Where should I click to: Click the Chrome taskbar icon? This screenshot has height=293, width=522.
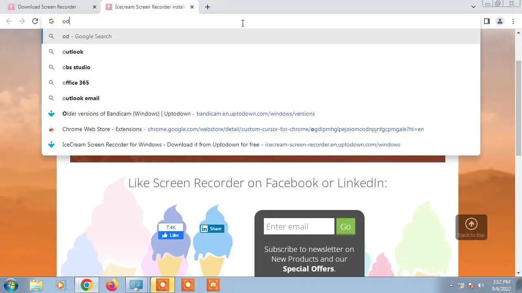tap(86, 285)
